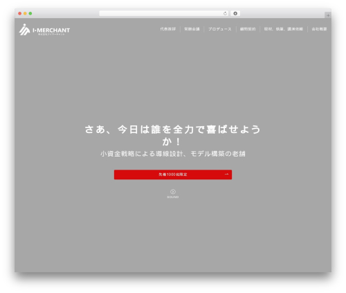Open the 顧問契約 nav item
The image size is (346, 293).
tap(248, 29)
